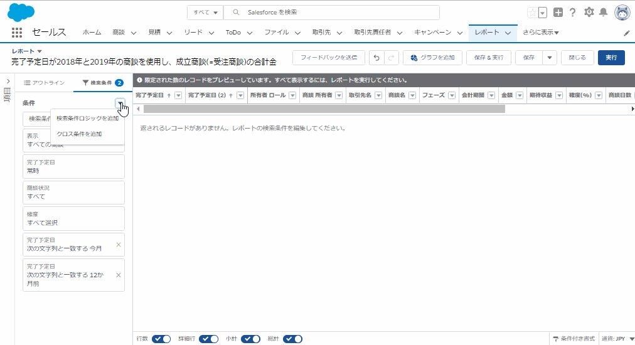Go to the 取引先 navigation tab
The width and height of the screenshot is (635, 345).
[x=321, y=33]
